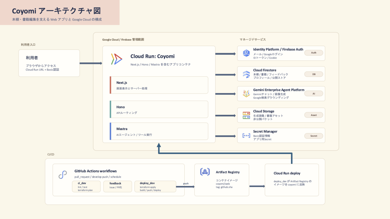Select the Mastra AI agent box
The height and width of the screenshot is (219, 390).
pos(159,131)
